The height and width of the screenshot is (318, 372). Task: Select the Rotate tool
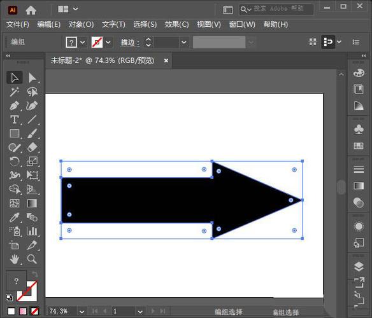coord(15,162)
